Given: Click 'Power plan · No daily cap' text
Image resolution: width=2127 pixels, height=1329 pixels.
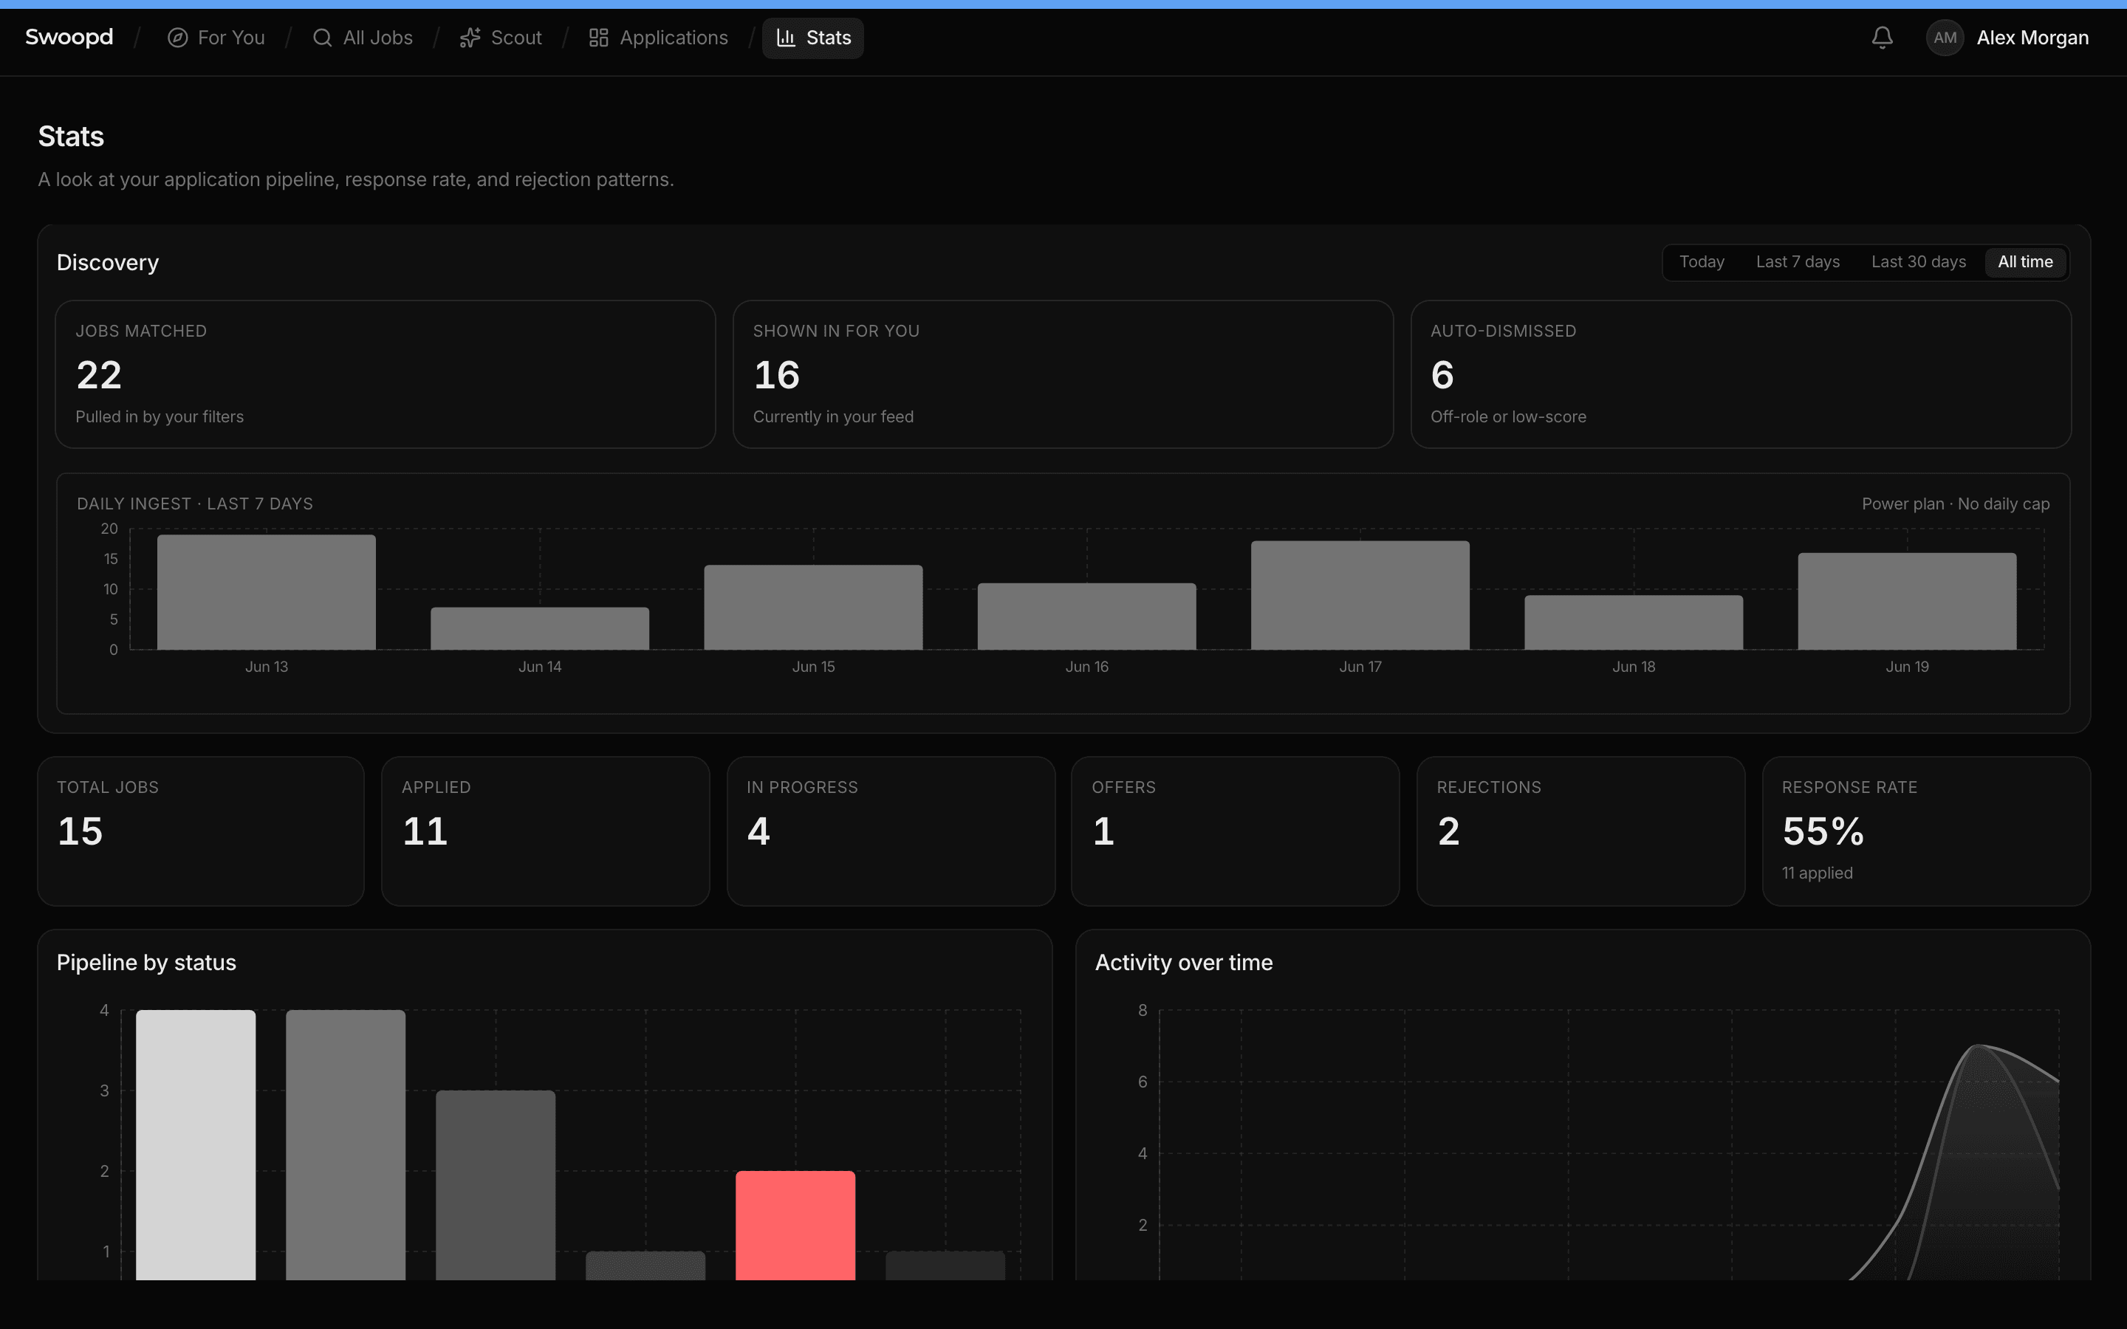Looking at the screenshot, I should [1956, 504].
